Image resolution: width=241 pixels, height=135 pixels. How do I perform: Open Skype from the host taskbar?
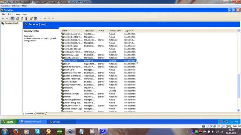tap(38, 131)
